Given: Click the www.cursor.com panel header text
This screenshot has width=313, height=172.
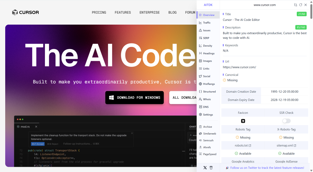Looking at the screenshot, I should click(x=265, y=5).
